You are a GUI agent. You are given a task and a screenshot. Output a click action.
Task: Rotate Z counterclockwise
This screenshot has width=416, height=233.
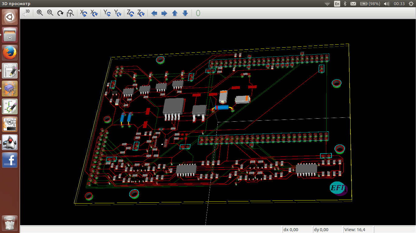tap(130, 13)
